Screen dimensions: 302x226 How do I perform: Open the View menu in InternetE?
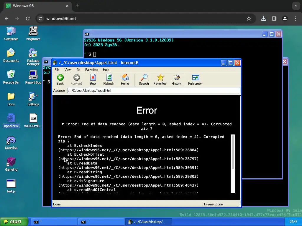tap(68, 70)
